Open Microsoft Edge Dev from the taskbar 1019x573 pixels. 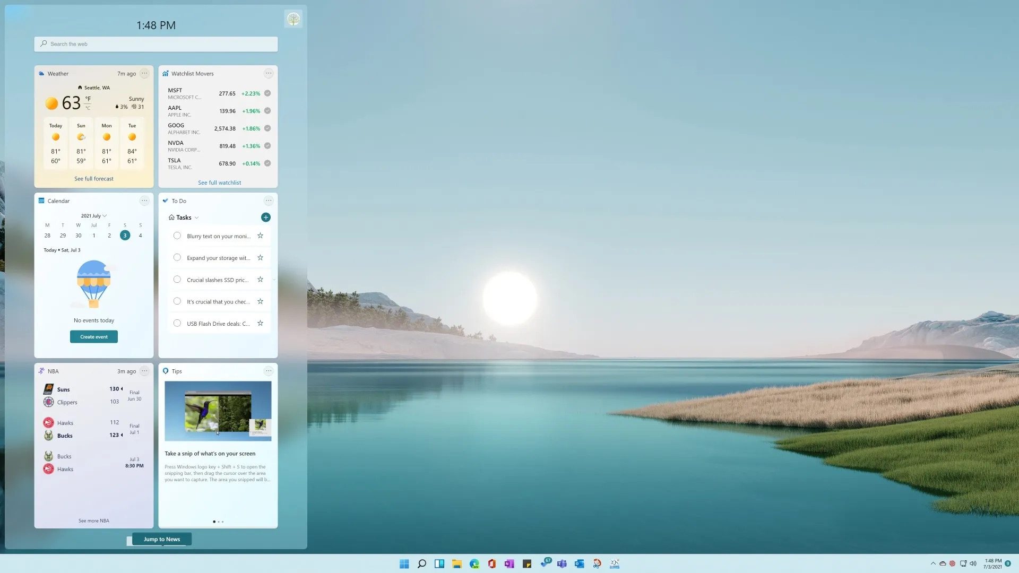click(x=474, y=564)
